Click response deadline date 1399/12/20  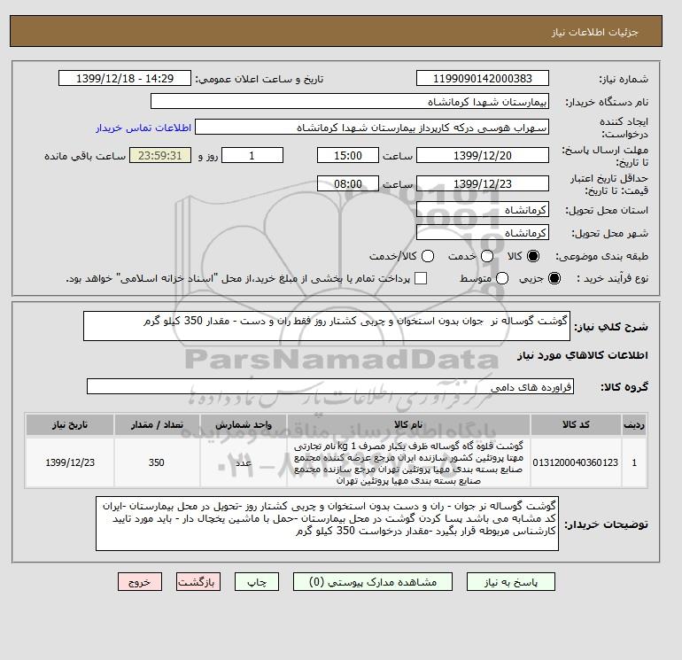[x=483, y=155]
